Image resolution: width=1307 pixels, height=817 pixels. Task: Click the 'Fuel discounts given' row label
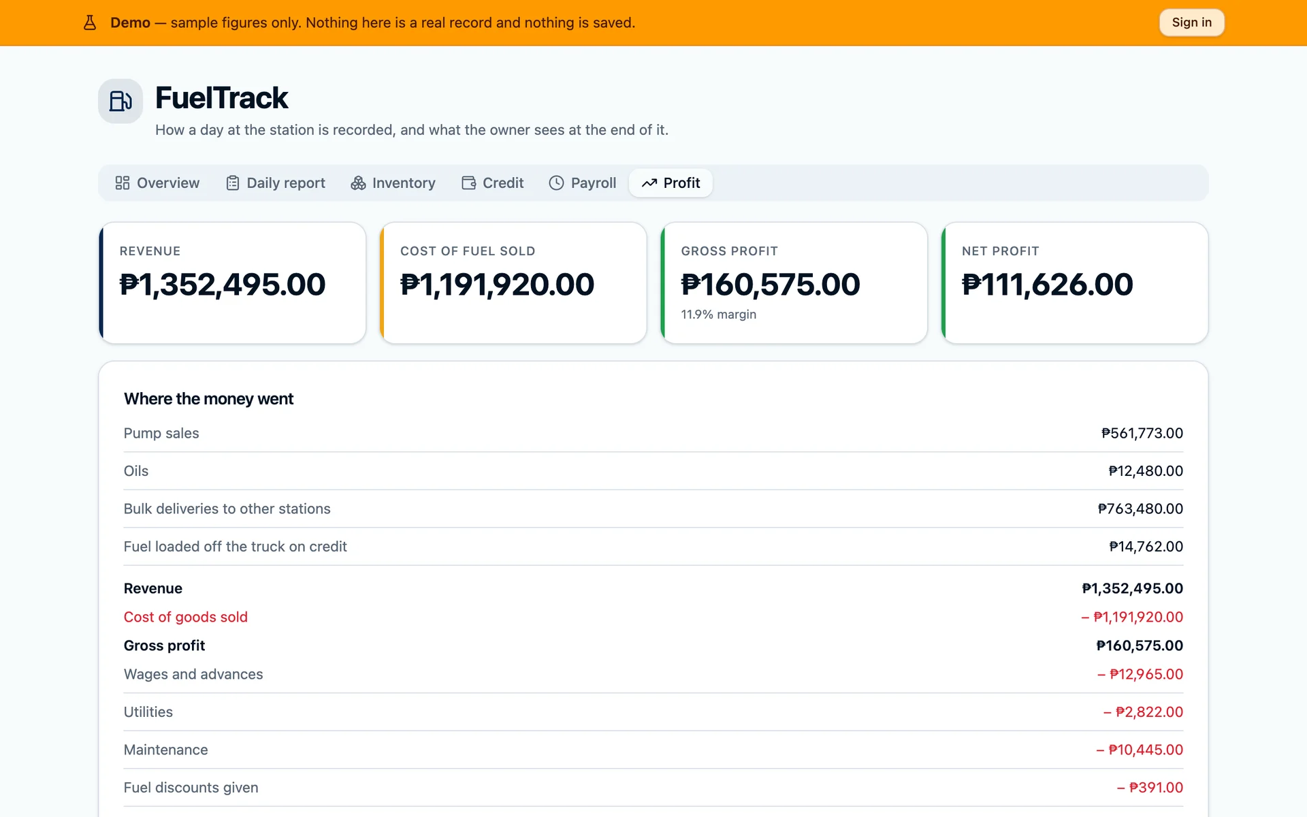click(x=191, y=788)
